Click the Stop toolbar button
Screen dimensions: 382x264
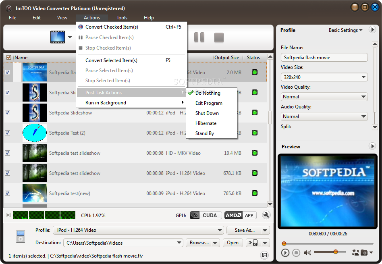click(219, 37)
